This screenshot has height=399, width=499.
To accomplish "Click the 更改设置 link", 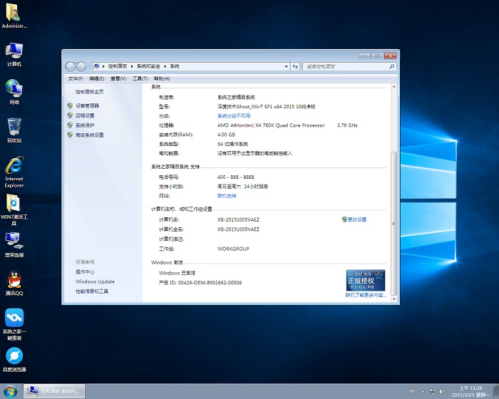I will (x=356, y=219).
